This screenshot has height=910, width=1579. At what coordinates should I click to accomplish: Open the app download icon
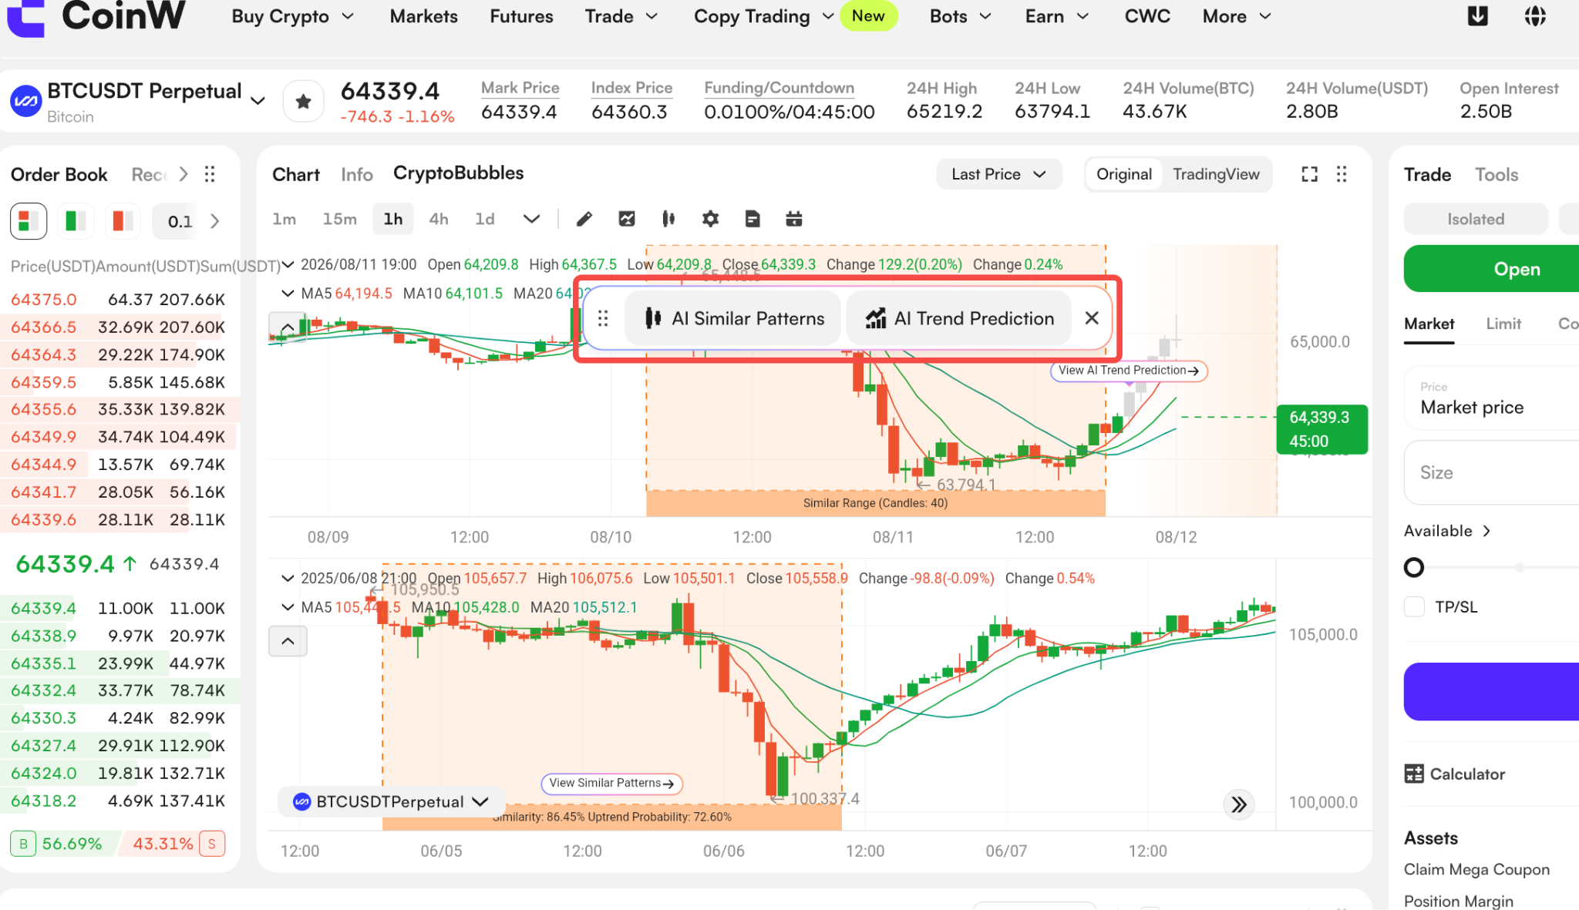(1477, 16)
